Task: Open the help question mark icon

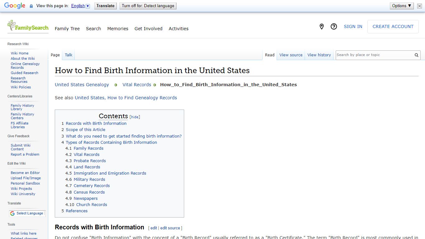Action: pyautogui.click(x=334, y=27)
